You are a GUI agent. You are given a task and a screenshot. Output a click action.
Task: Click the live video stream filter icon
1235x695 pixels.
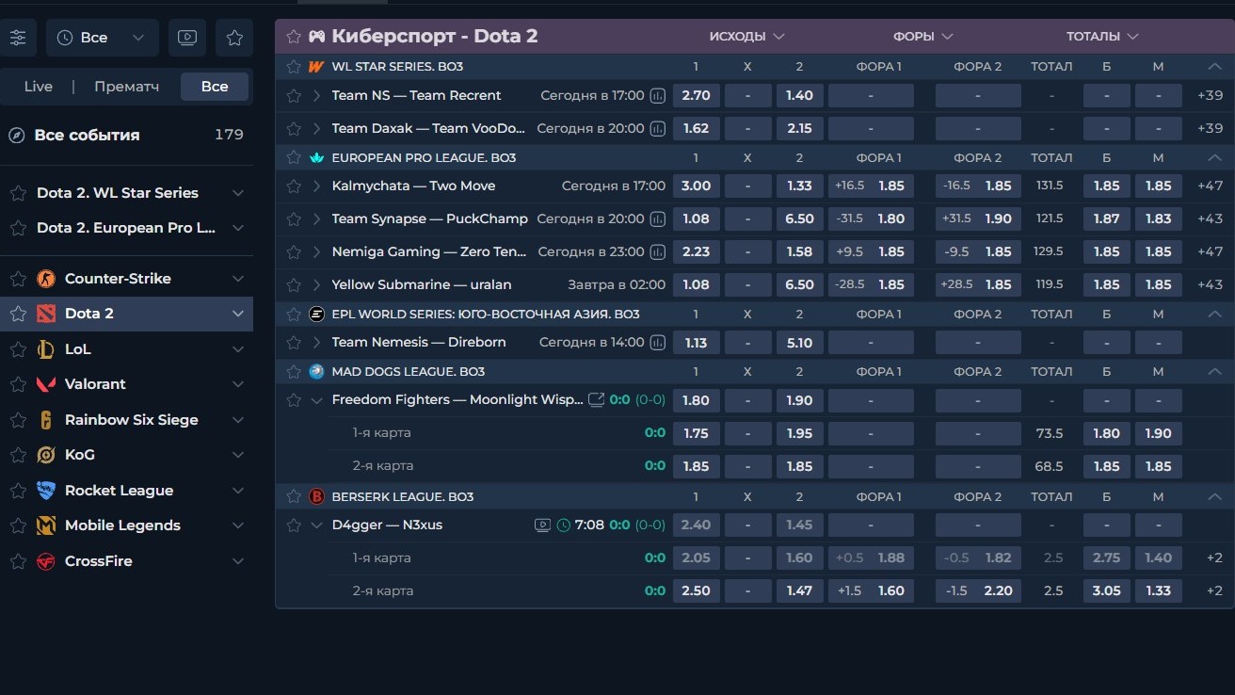coord(187,38)
